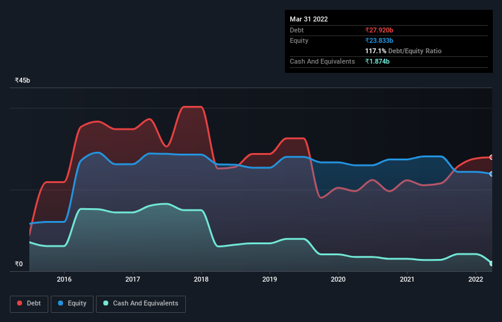Click the ₹0 y-axis label
Screen dimensions: 502x322
click(x=19, y=264)
